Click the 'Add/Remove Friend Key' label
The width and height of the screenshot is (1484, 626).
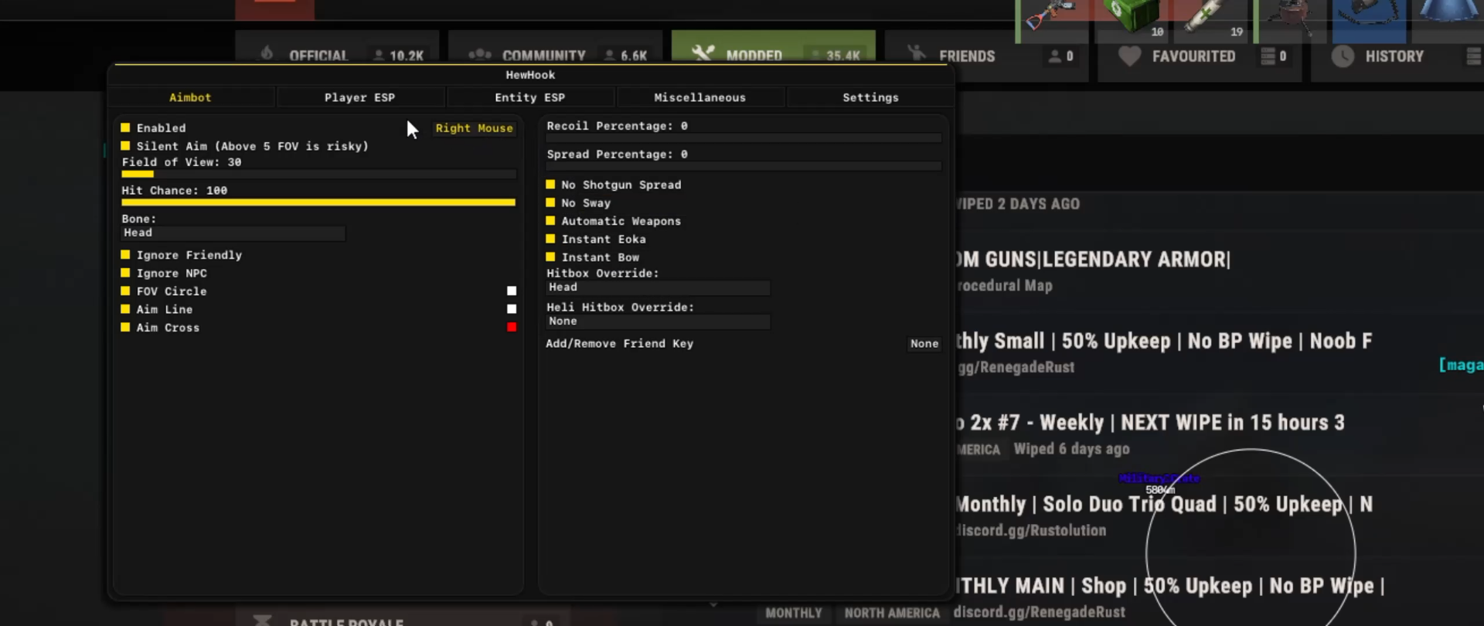pos(620,344)
